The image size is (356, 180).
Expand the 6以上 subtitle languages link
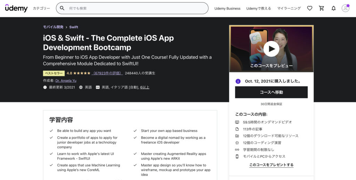click(x=145, y=87)
